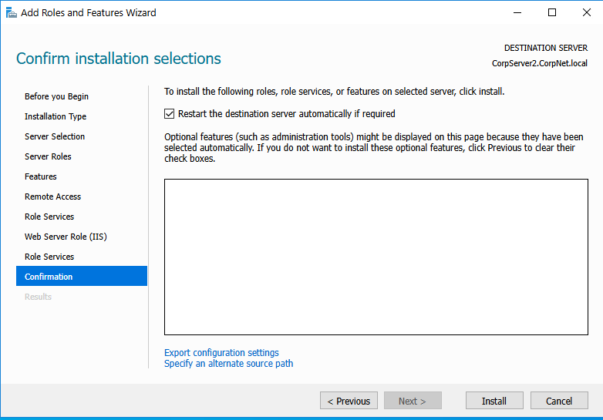The height and width of the screenshot is (420, 603).
Task: Click the Confirm installation selections heading
Action: pyautogui.click(x=119, y=59)
